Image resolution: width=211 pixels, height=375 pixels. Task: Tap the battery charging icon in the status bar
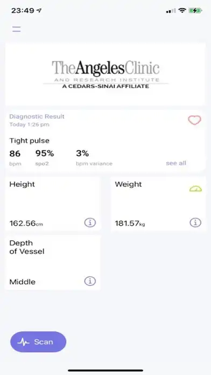[195, 11]
